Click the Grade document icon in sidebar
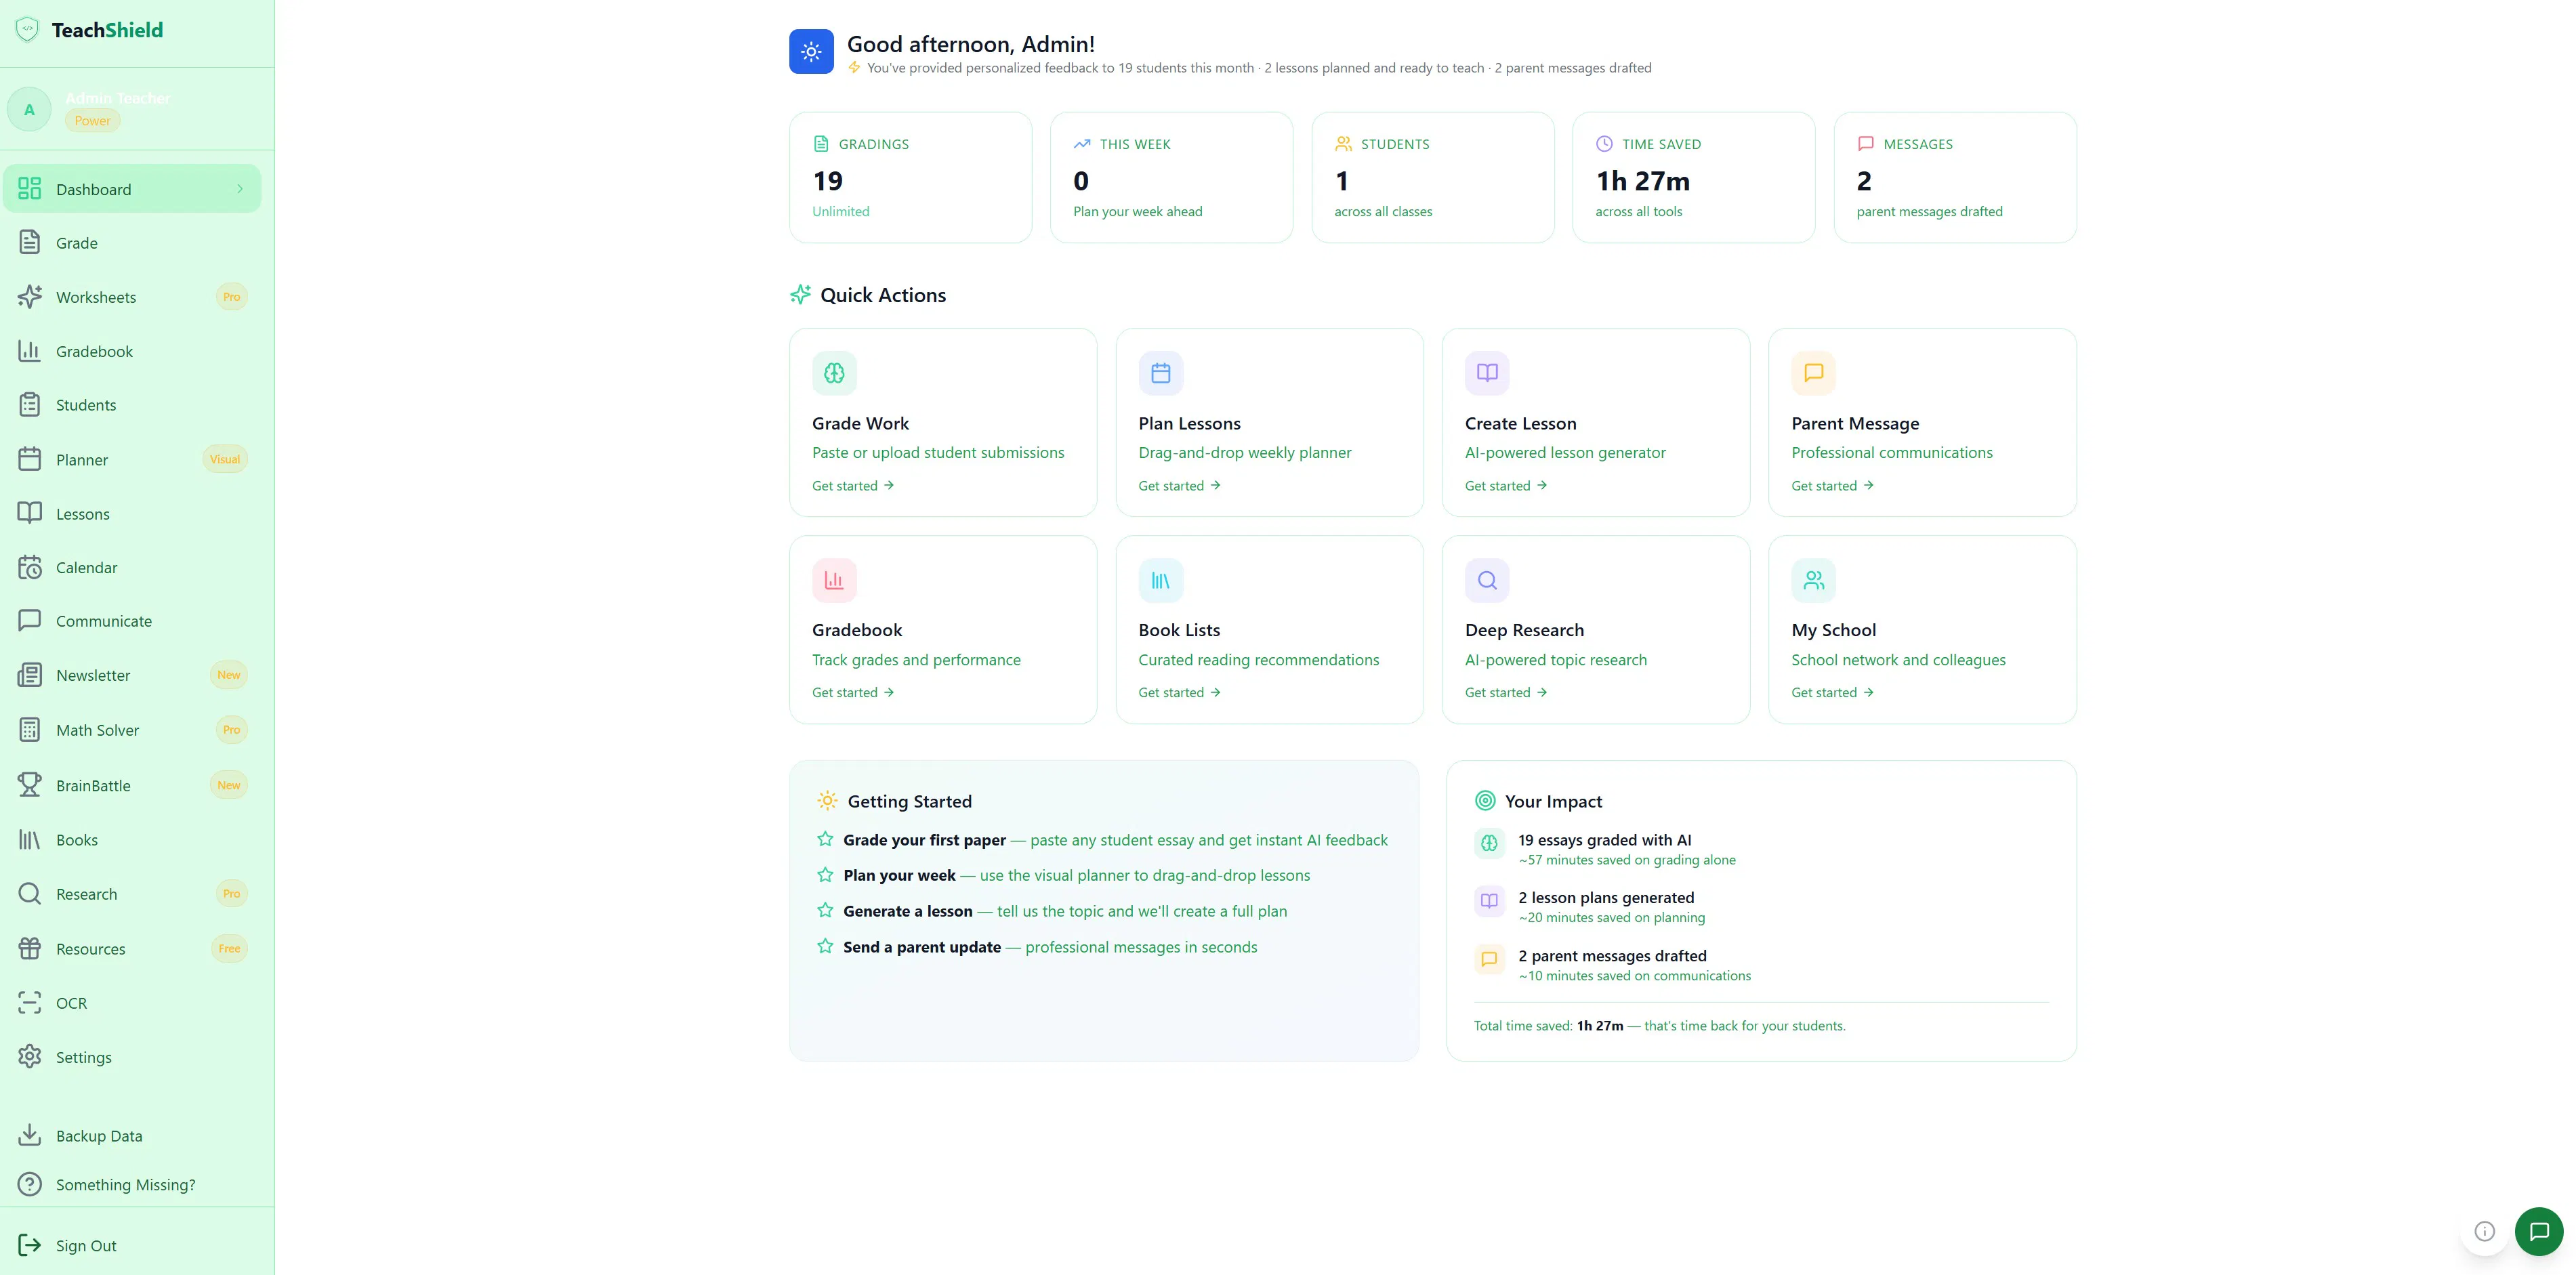Screen dimensions: 2576x1275 [30, 243]
